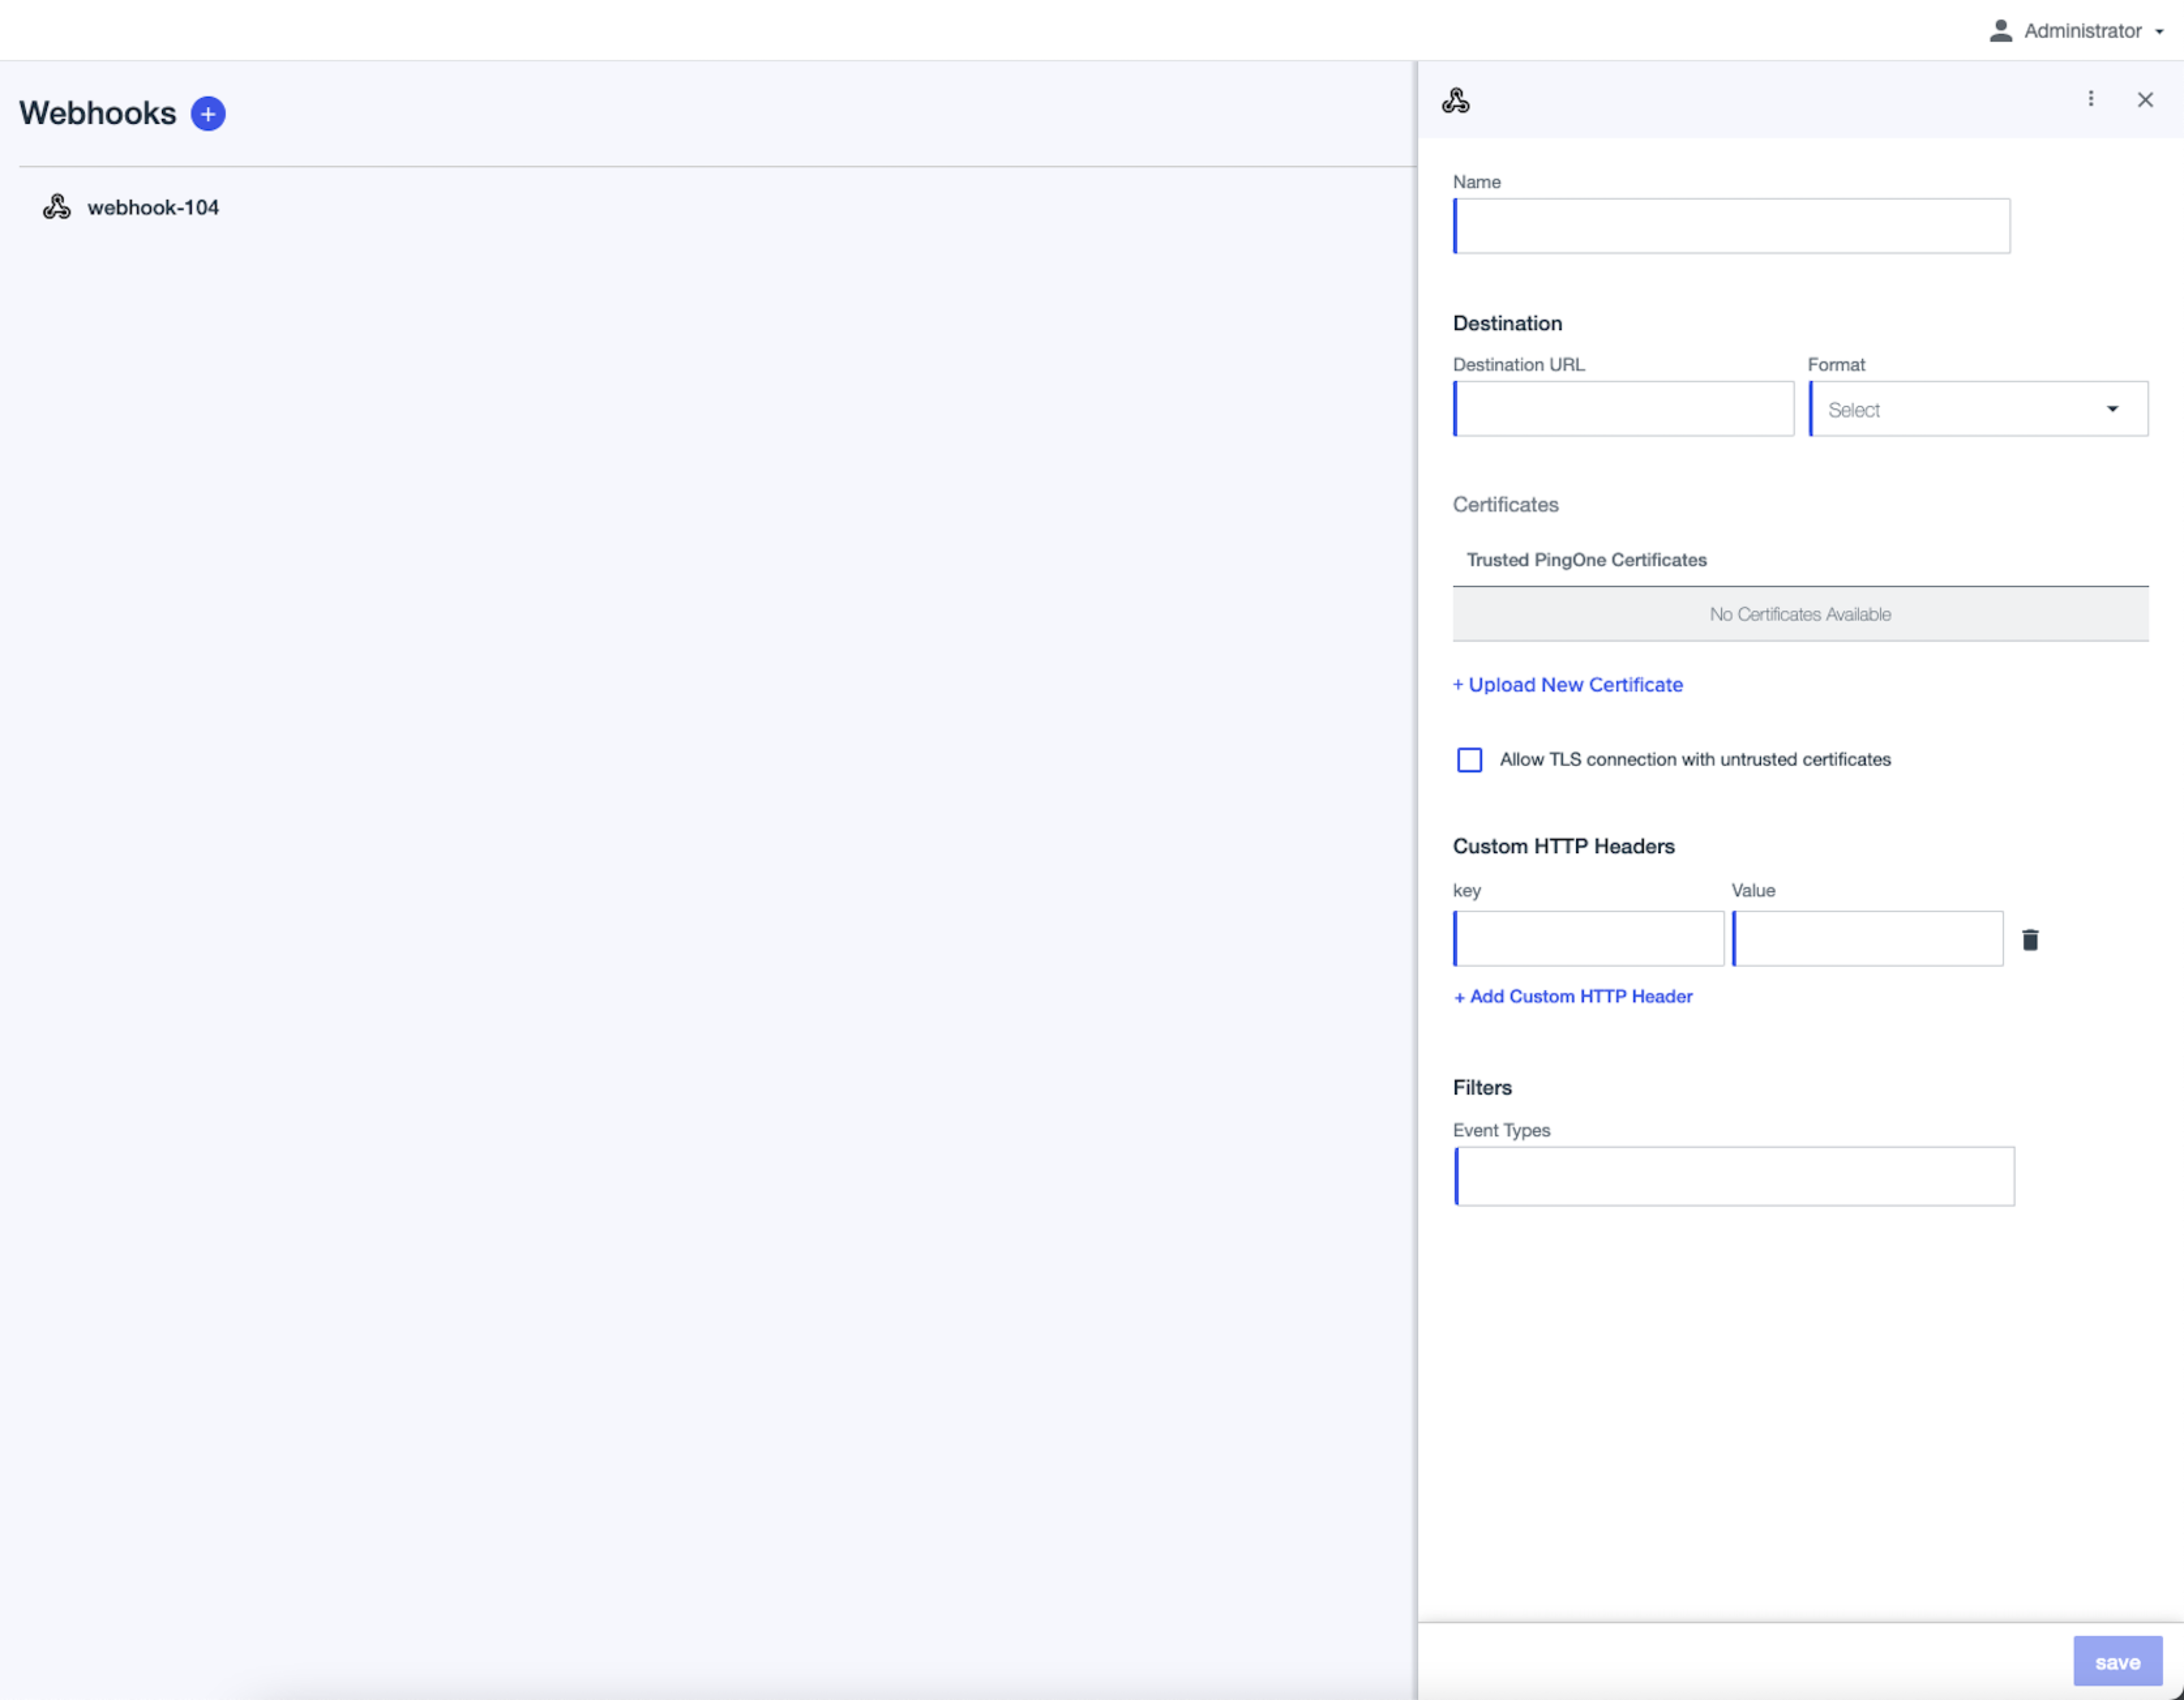Open the three-dot options menu
This screenshot has width=2184, height=1700.
[2090, 99]
